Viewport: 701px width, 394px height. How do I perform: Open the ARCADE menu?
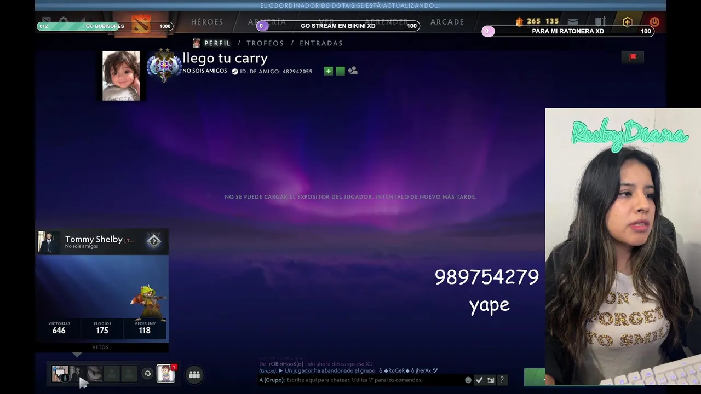point(447,22)
